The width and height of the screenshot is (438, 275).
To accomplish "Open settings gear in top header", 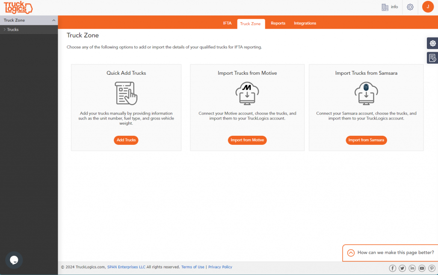I will (410, 7).
